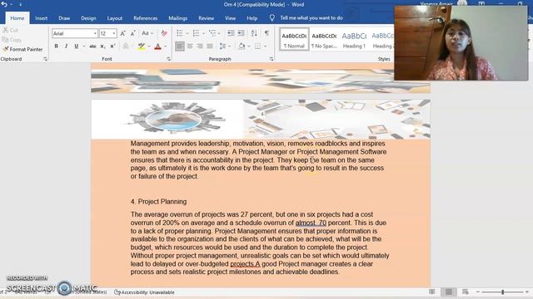533x299 pixels.
Task: Toggle Underline formatting
Action: point(76,47)
